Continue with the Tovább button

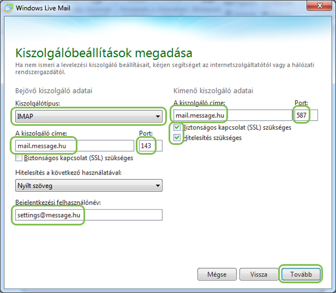point(302,275)
